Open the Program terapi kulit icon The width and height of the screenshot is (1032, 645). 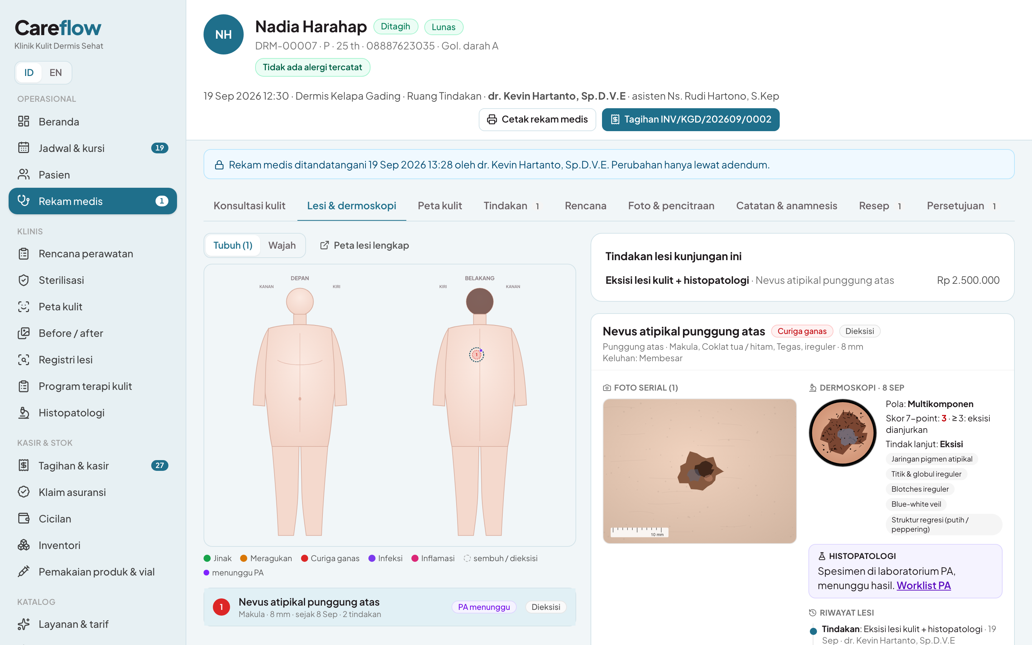(23, 386)
